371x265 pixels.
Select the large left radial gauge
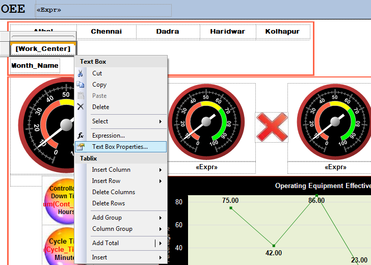coord(46,125)
